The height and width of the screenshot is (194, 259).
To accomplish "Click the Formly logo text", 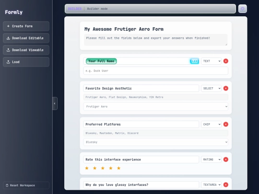I will 14,12.
